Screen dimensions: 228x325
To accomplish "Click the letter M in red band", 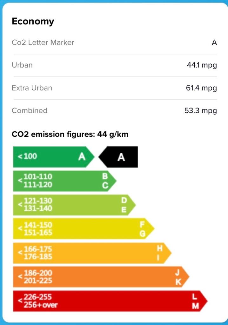I will 195,306.
